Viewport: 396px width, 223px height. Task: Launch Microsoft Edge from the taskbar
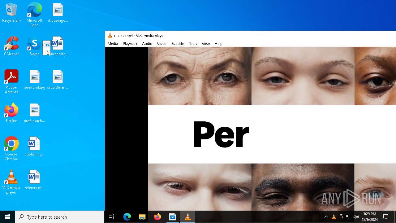click(127, 217)
